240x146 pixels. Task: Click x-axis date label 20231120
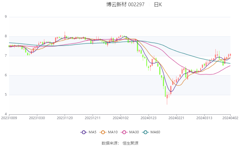[x=65, y=118]
